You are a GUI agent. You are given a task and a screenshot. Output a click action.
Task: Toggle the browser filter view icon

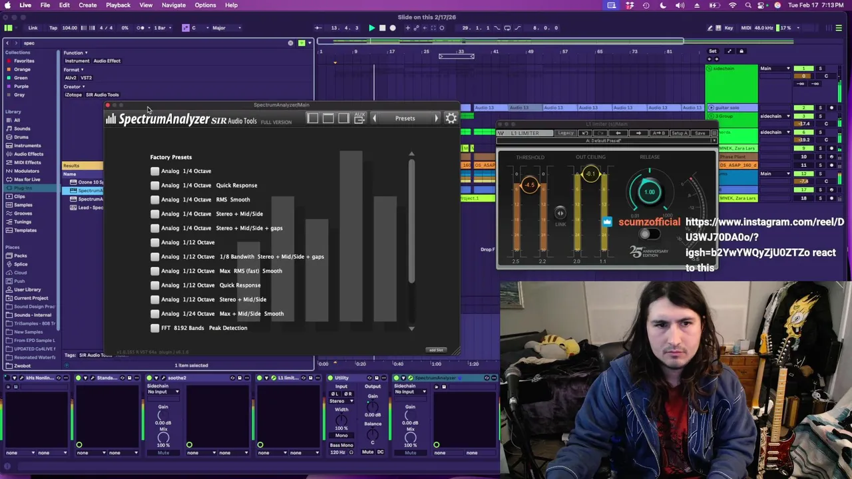[x=302, y=43]
